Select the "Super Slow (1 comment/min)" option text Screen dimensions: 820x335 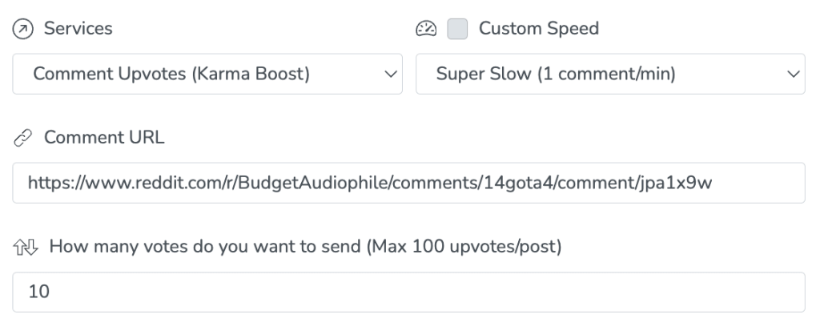point(556,74)
